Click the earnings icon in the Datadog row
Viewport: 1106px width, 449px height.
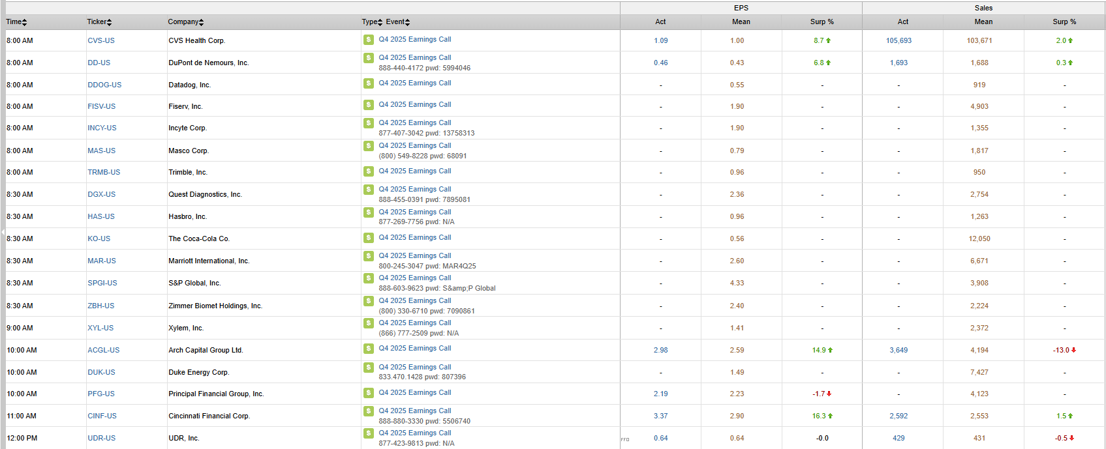(369, 83)
